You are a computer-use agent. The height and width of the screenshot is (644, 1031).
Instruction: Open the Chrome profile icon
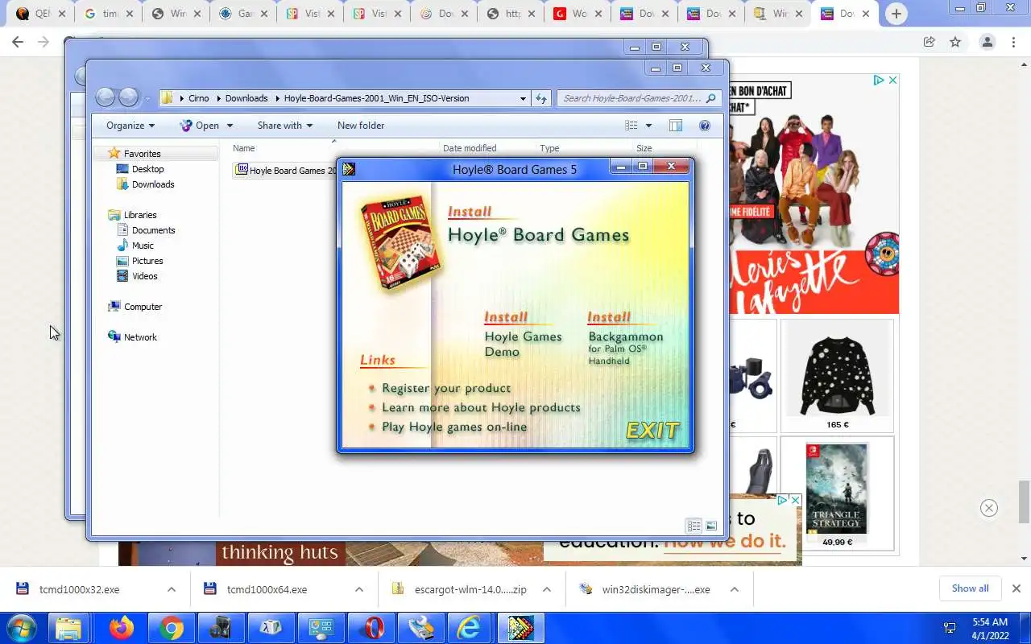[x=987, y=42]
